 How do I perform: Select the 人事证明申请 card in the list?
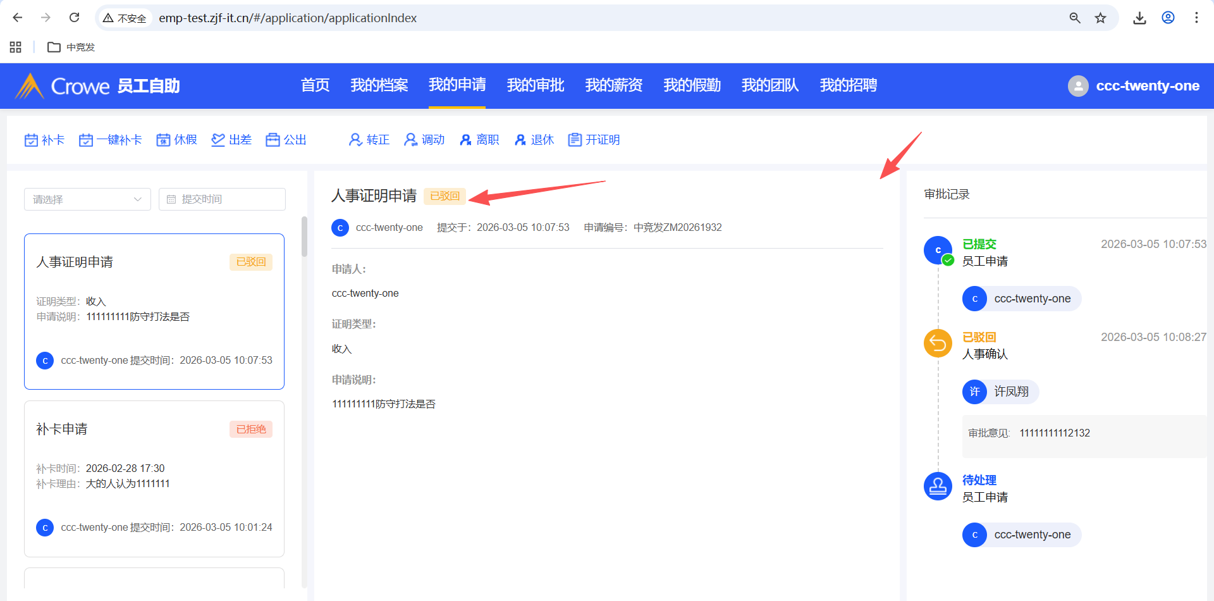154,311
